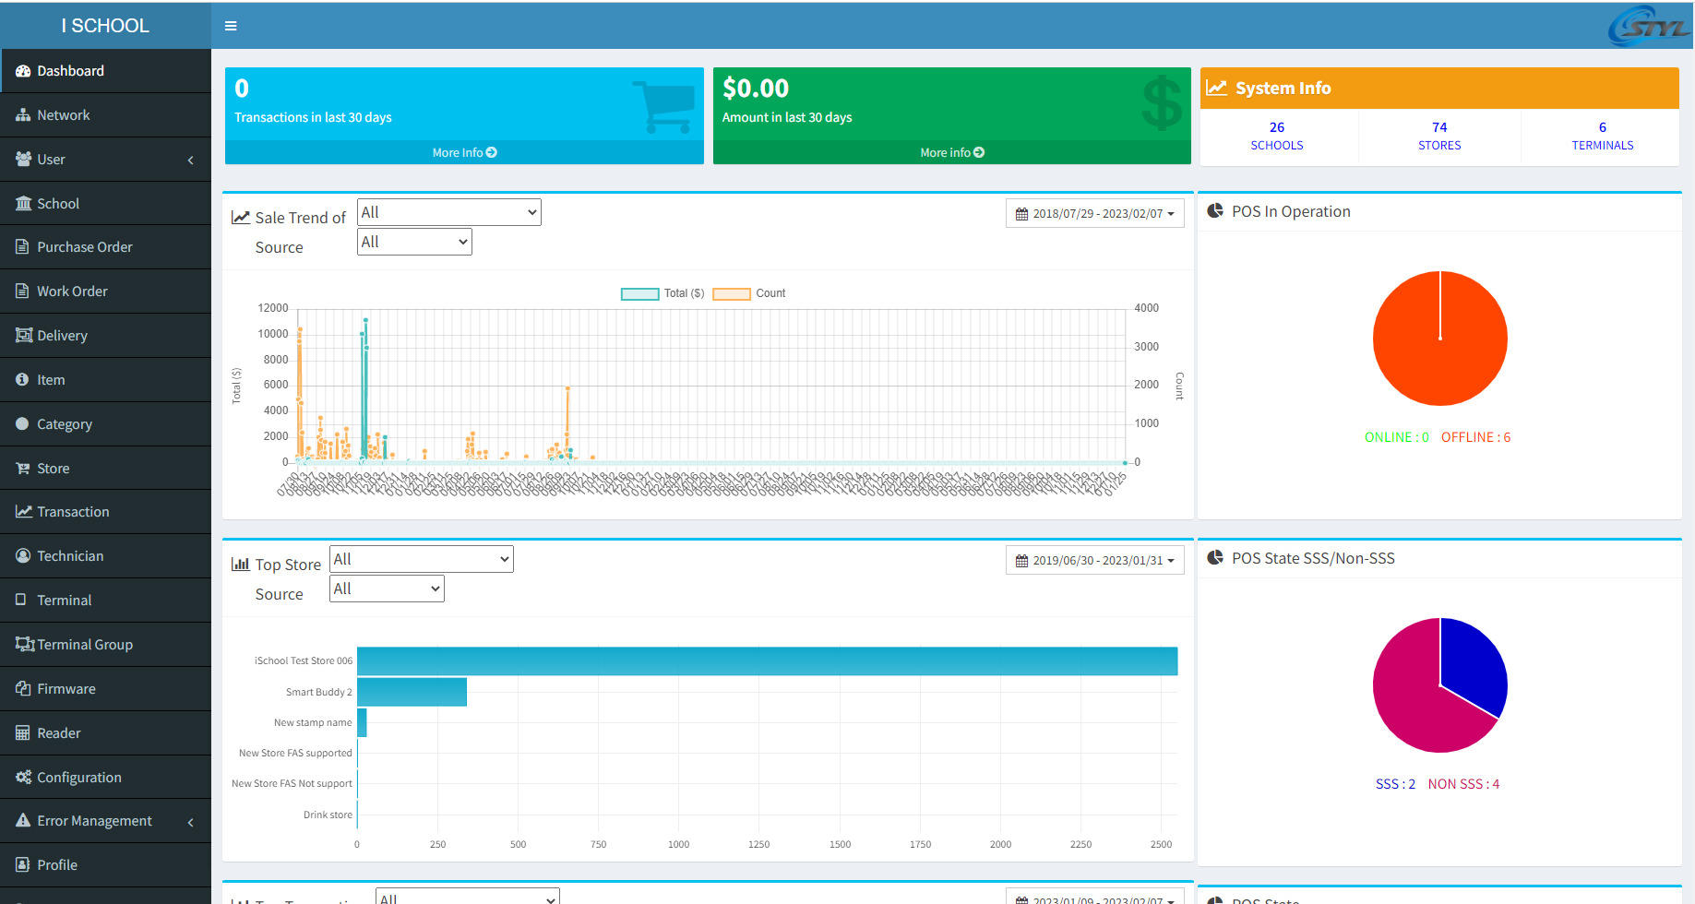The width and height of the screenshot is (1695, 904).
Task: Click the Configuration gears icon
Action: click(23, 778)
